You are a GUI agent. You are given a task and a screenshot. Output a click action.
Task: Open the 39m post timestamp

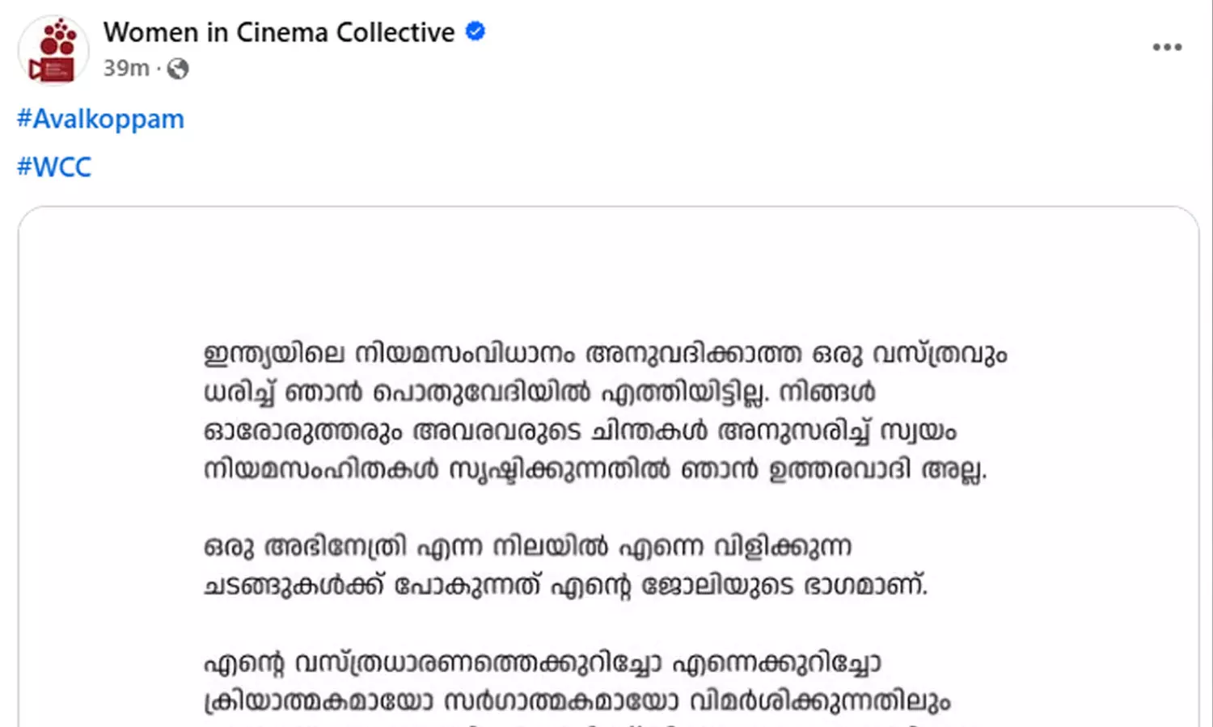[x=126, y=69]
